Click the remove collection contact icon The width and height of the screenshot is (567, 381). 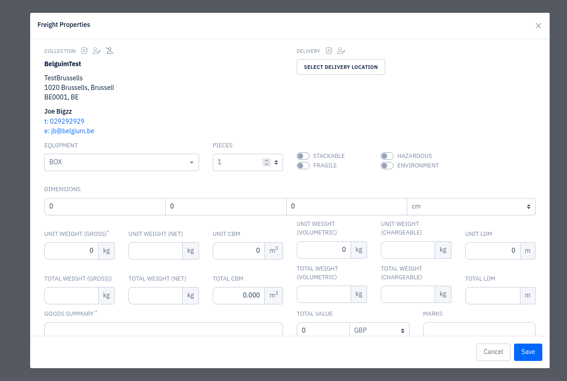point(110,51)
